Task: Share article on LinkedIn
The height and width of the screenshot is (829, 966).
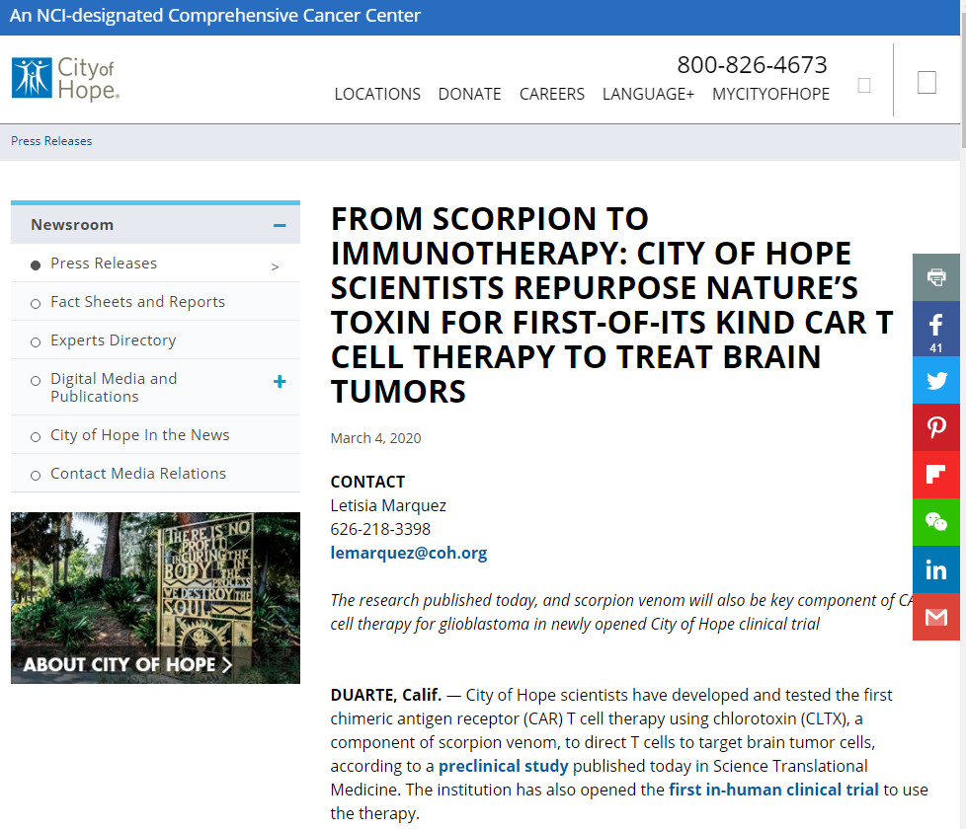Action: pyautogui.click(x=935, y=569)
